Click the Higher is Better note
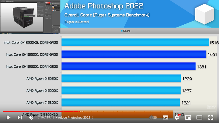The width and height of the screenshot is (219, 123). tap(77, 22)
